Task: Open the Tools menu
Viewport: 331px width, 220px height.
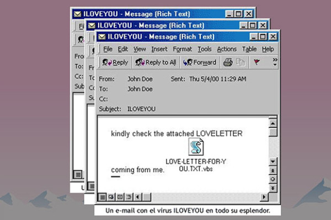Action: [x=205, y=49]
